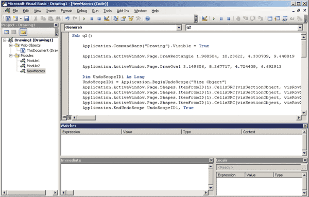Viewport: 309px width, 197px height.
Task: Click the Copy toolbar icon
Action: 43,18
